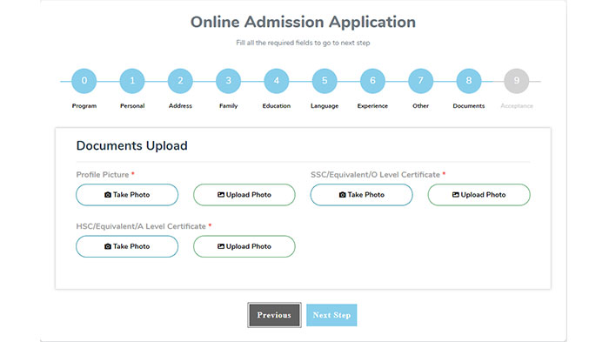The width and height of the screenshot is (609, 342).
Task: Select the Acceptance step label
Action: pos(517,105)
